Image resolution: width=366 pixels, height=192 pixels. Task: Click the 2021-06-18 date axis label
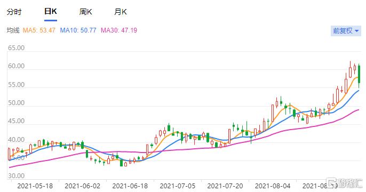(130, 186)
